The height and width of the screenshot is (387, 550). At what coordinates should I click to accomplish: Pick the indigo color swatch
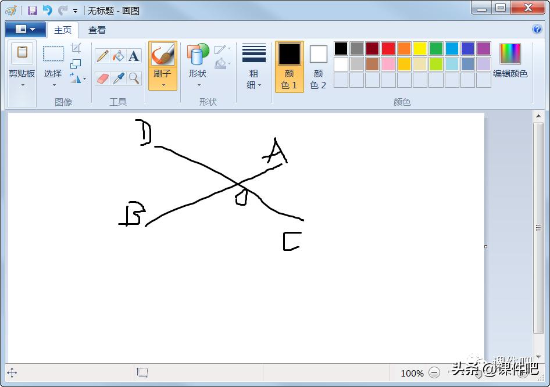[468, 48]
